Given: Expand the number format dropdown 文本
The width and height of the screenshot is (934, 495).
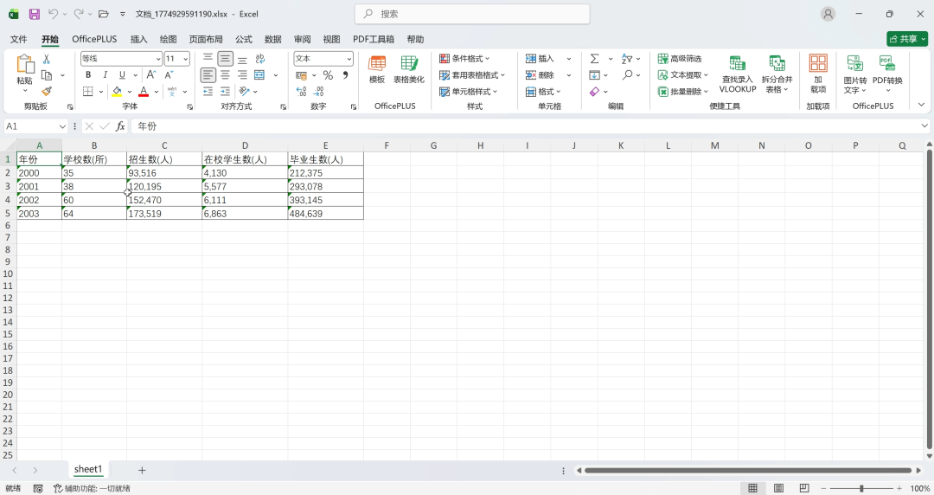Looking at the screenshot, I should click(323, 59).
